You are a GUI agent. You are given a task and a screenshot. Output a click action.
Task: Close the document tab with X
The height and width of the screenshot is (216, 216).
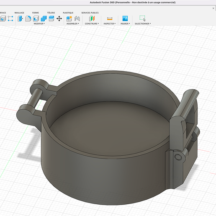click(213, 8)
